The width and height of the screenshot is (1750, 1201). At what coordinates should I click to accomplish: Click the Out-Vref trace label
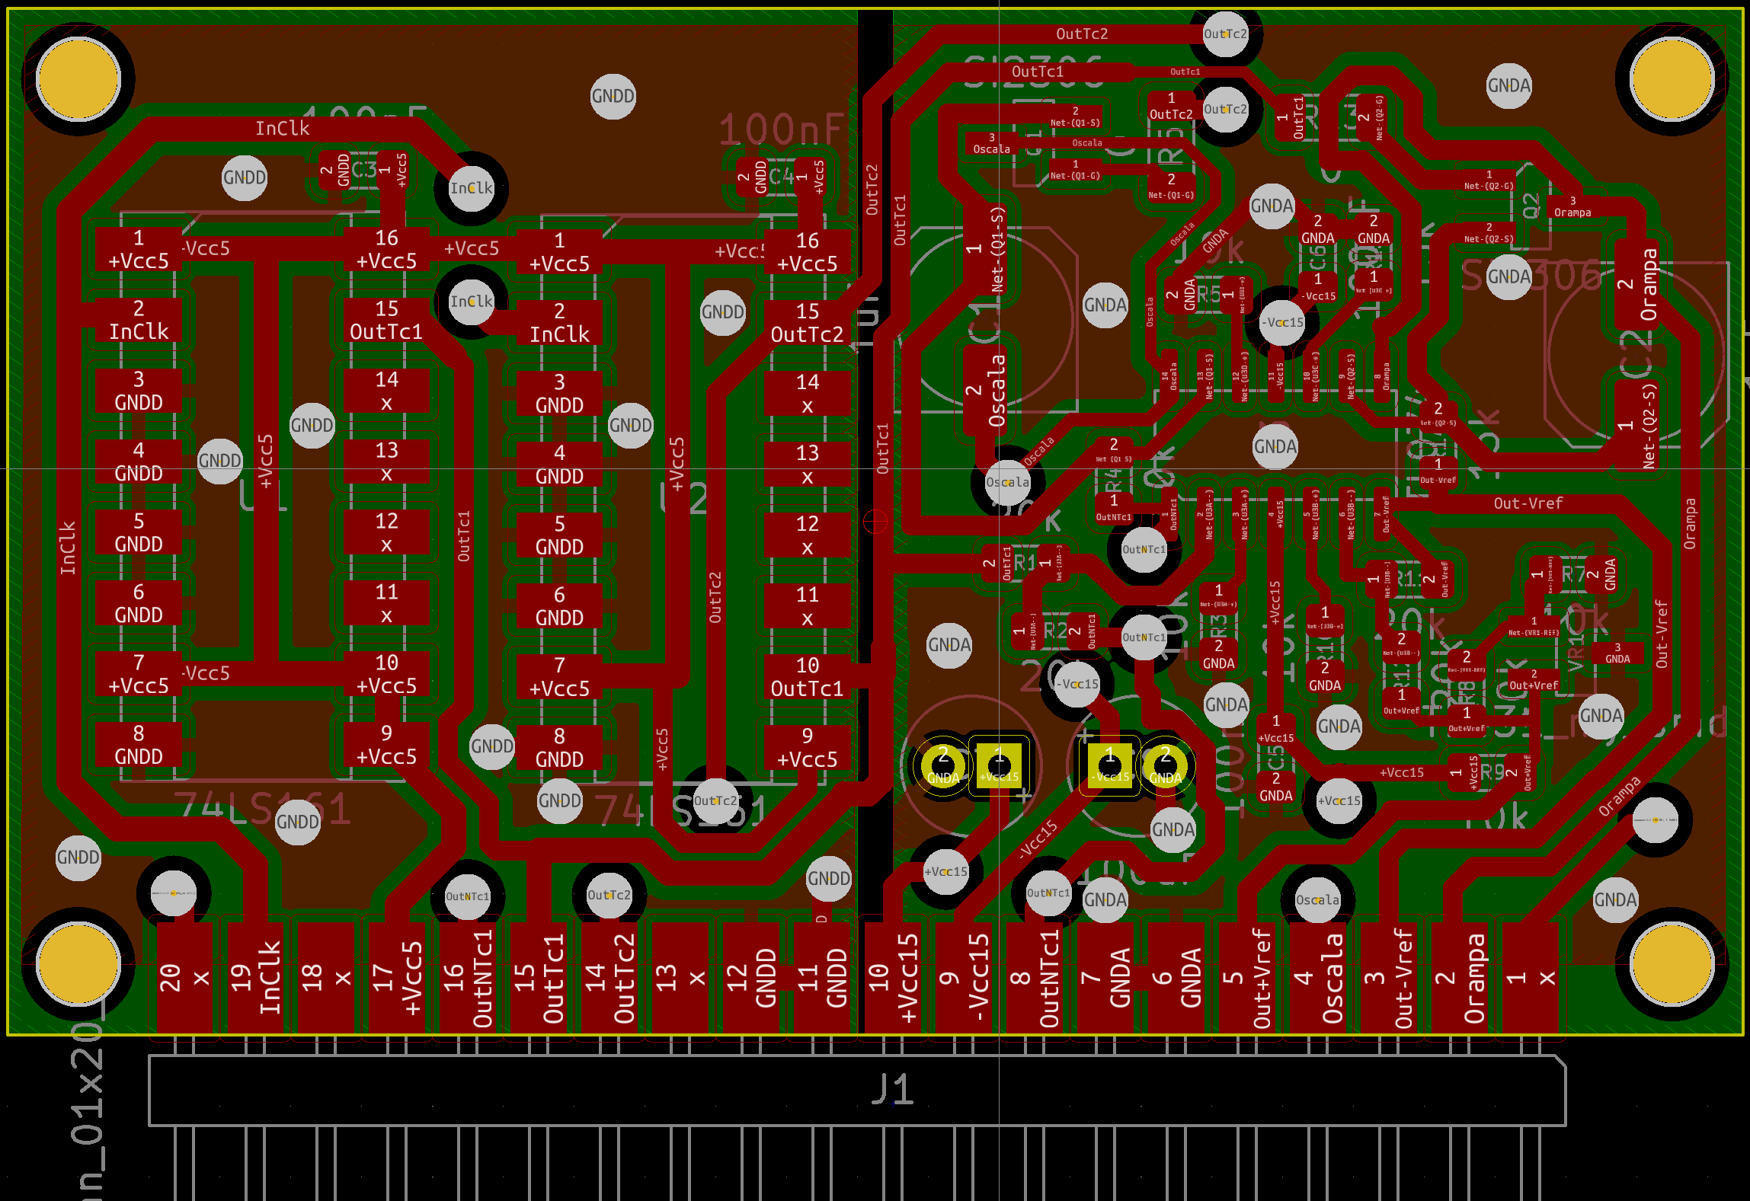click(1527, 503)
